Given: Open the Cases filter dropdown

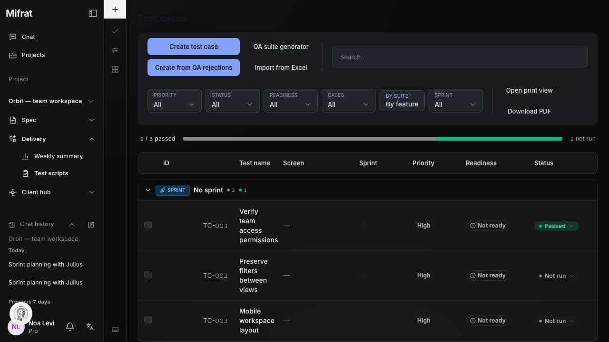Looking at the screenshot, I should pyautogui.click(x=349, y=101).
